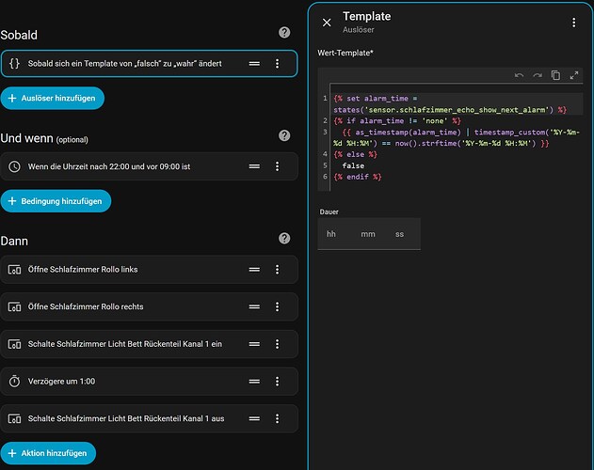The width and height of the screenshot is (594, 470).
Task: Click the clock icon of the Uhrzeit condition
Action: click(x=14, y=166)
